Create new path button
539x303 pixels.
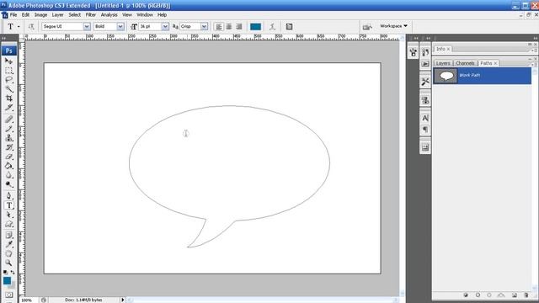[515, 295]
